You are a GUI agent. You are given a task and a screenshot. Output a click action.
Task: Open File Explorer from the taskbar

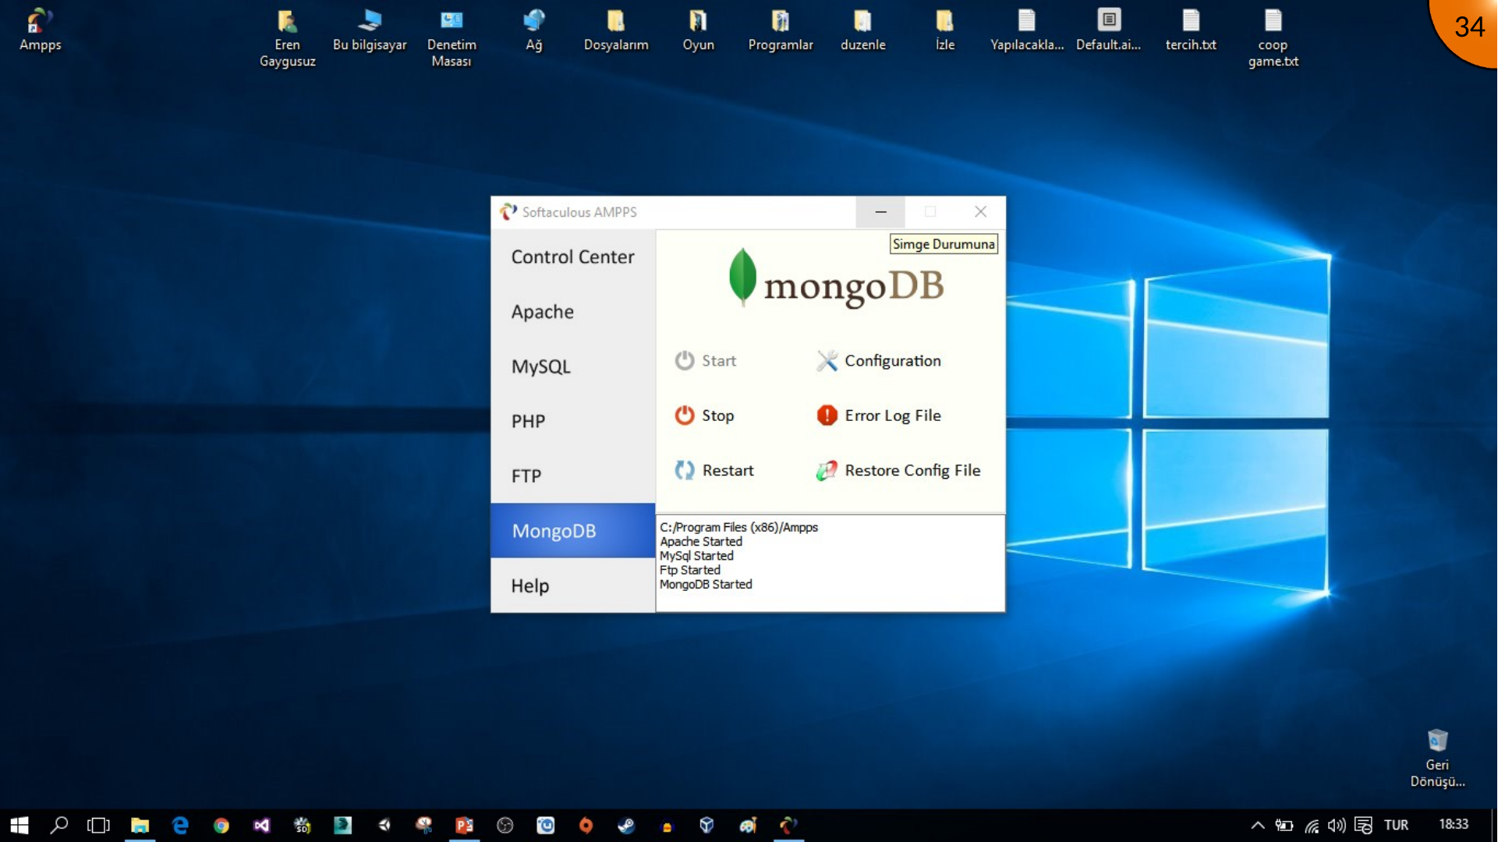[x=140, y=825]
